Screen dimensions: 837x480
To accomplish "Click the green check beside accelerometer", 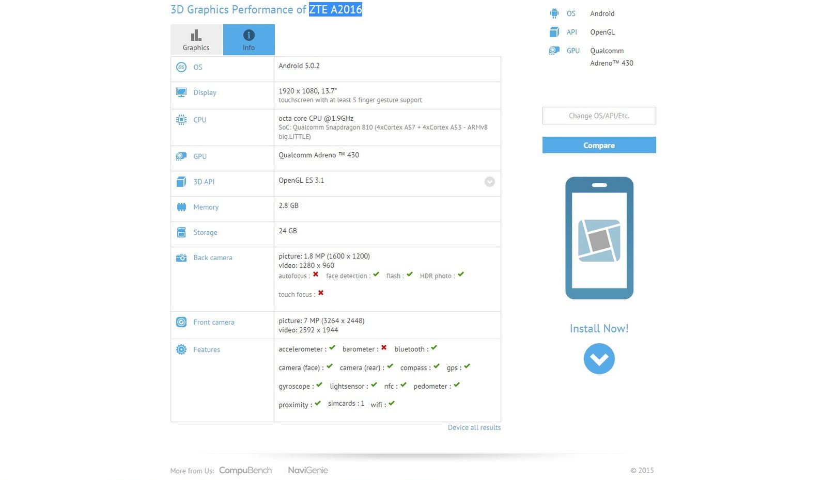I will point(332,348).
